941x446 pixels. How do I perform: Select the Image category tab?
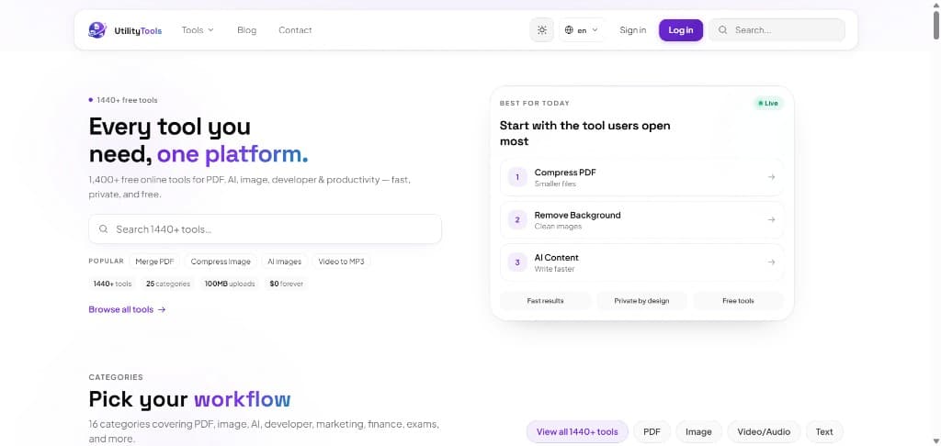click(698, 431)
